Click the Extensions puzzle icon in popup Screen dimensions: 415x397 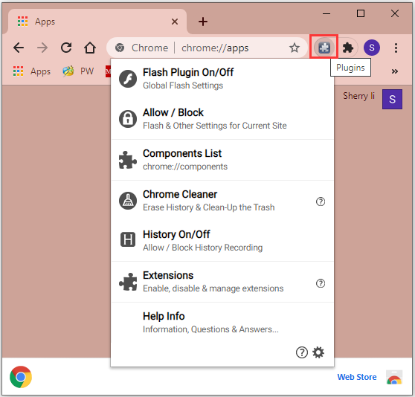128,282
